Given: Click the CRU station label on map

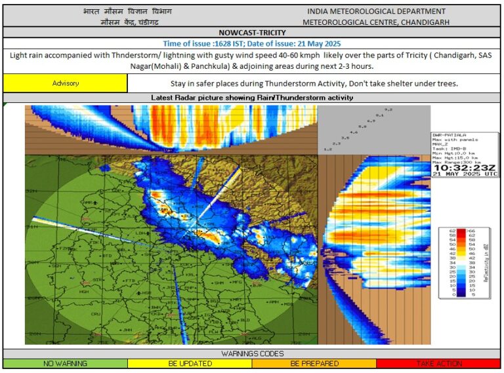Looking at the screenshot, I should (x=95, y=313).
